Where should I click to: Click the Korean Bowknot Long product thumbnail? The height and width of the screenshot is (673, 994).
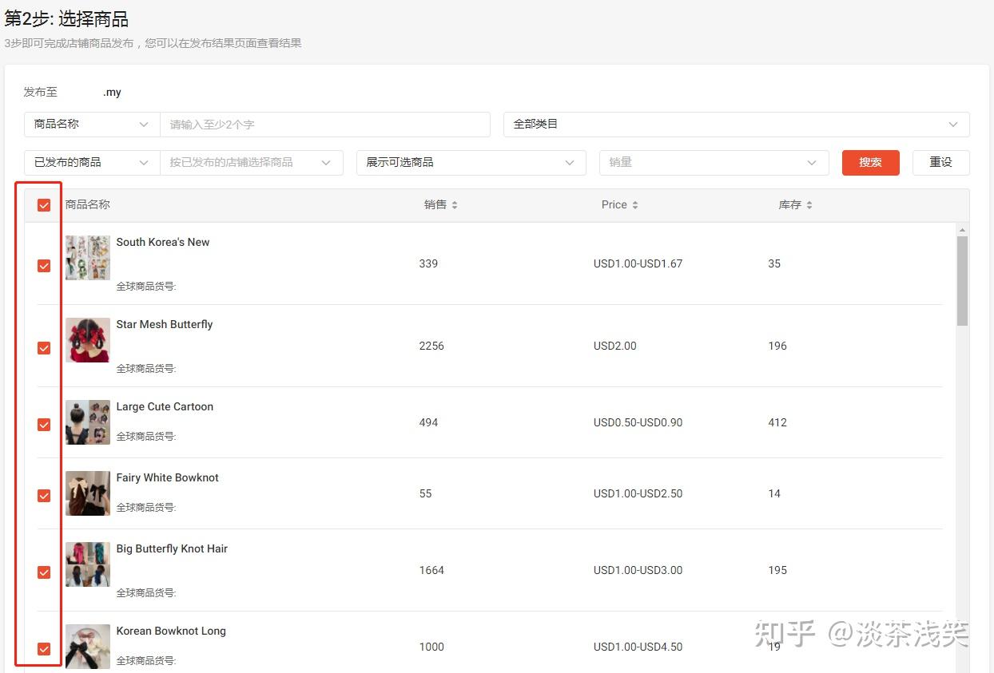[x=88, y=647]
